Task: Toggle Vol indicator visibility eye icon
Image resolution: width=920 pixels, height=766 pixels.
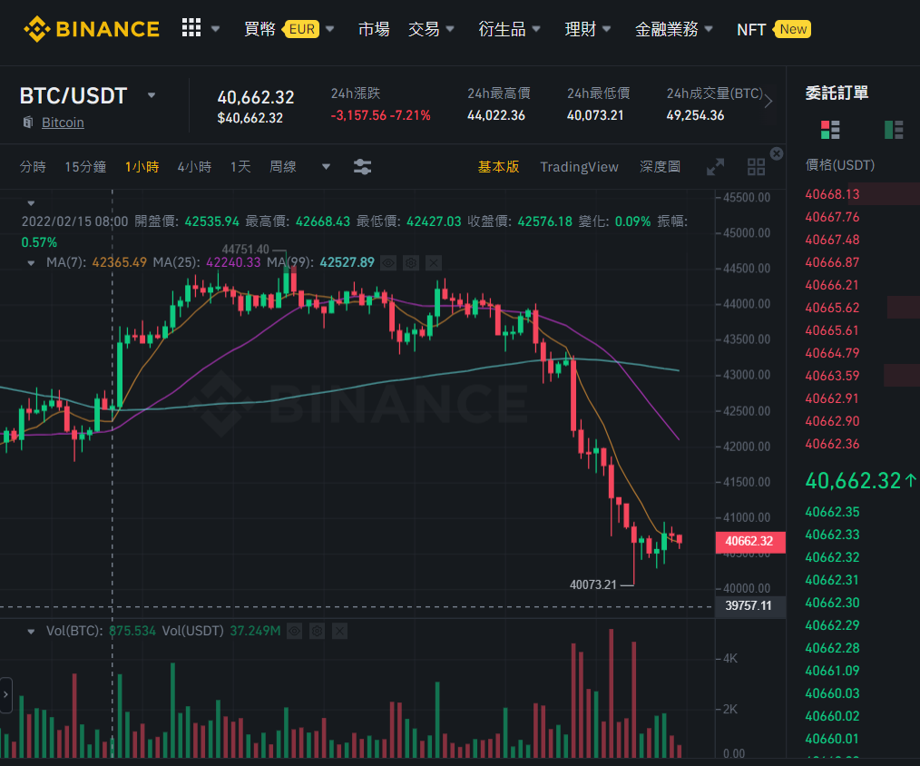Action: click(295, 631)
